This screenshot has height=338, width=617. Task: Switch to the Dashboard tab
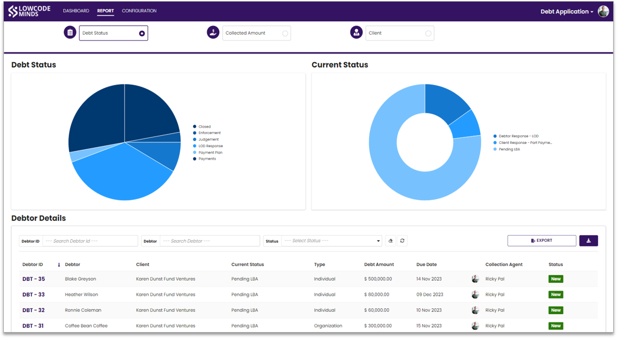76,11
